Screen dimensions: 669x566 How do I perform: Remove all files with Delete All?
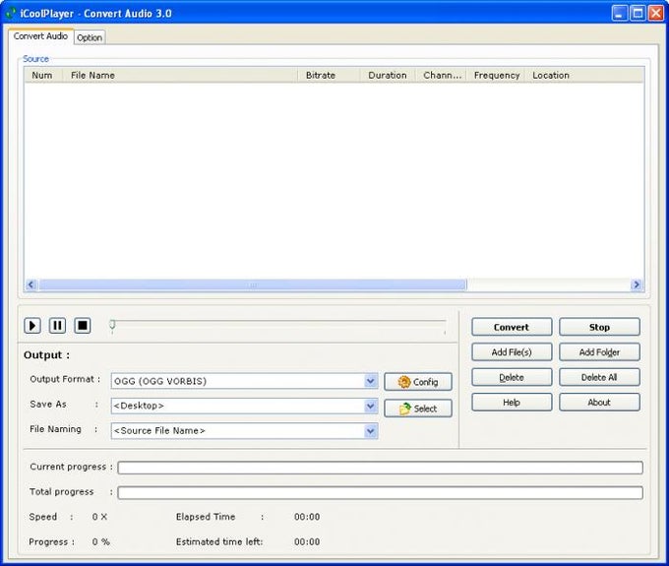point(599,377)
